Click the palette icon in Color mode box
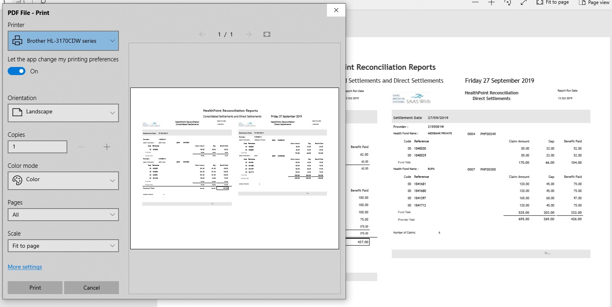This screenshot has width=612, height=307. point(17,180)
